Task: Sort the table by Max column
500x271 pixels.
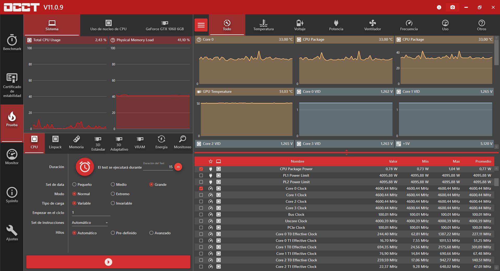Action: pos(456,162)
